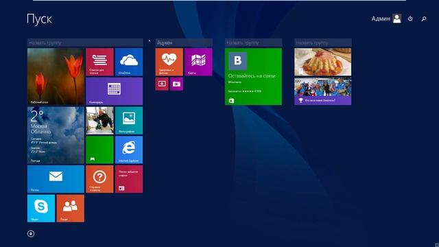Viewport: 439px width, 247px height.
Task: Open the Health and Fitness tile
Action: [x=169, y=62]
